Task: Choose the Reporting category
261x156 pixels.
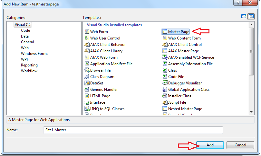Action: tap(29, 65)
